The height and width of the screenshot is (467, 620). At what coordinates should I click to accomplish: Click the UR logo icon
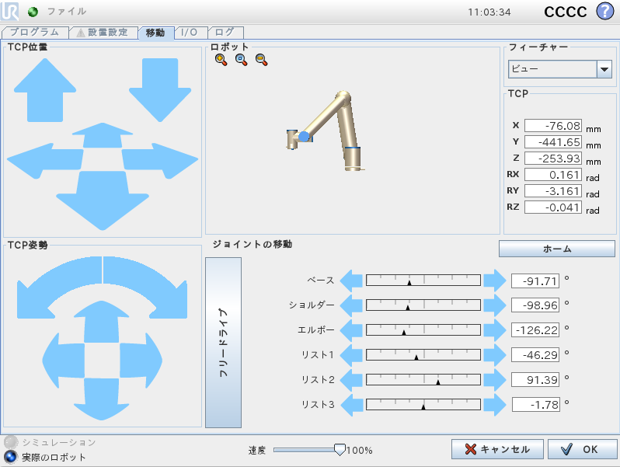[x=9, y=11]
